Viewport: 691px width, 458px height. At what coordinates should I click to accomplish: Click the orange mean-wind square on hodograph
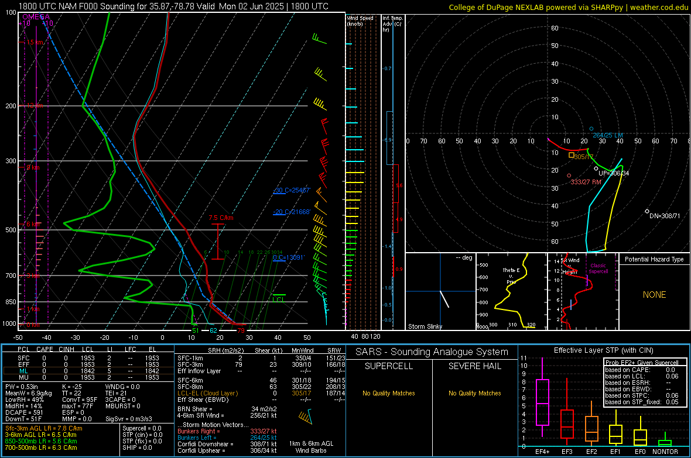pos(571,155)
